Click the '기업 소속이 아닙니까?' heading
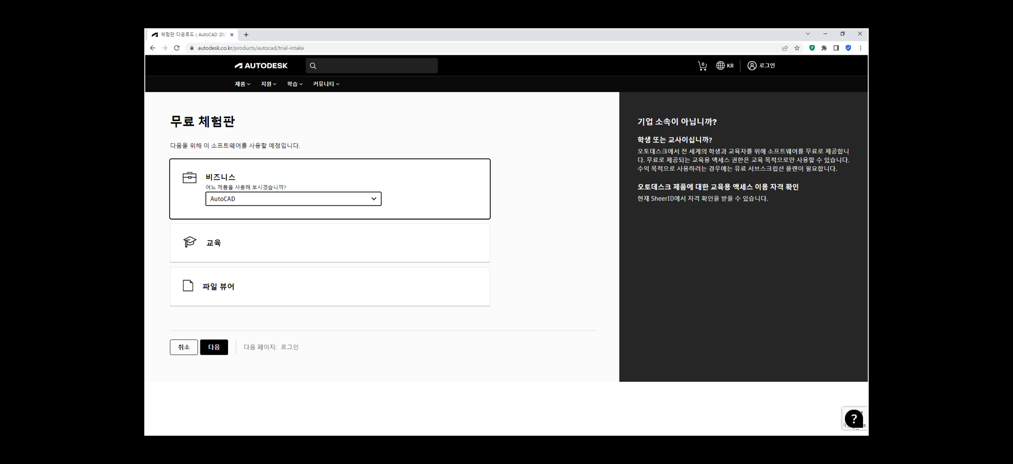Viewport: 1013px width, 464px height. (677, 122)
